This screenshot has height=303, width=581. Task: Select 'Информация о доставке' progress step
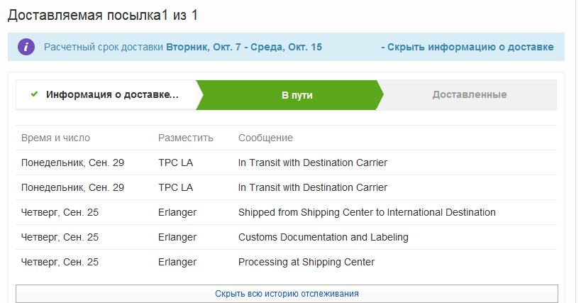(x=112, y=94)
